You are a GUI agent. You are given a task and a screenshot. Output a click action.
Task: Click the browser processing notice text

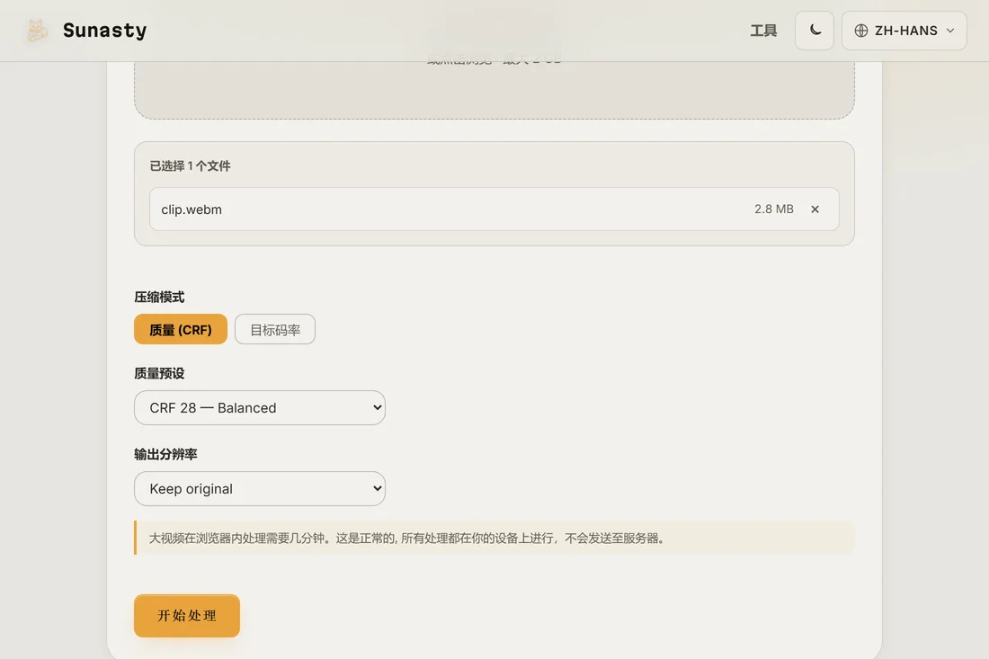coord(406,538)
